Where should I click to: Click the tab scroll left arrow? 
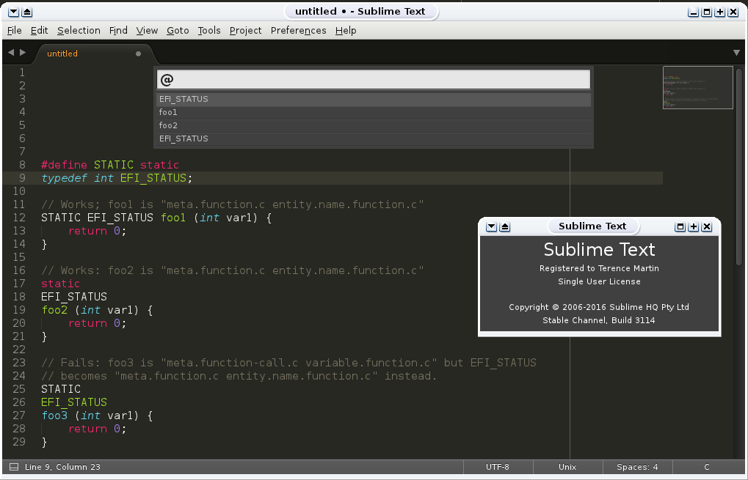(x=11, y=52)
